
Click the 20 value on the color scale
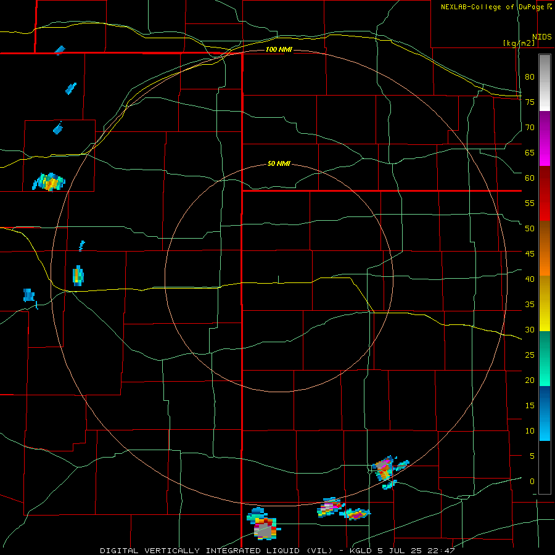point(530,380)
